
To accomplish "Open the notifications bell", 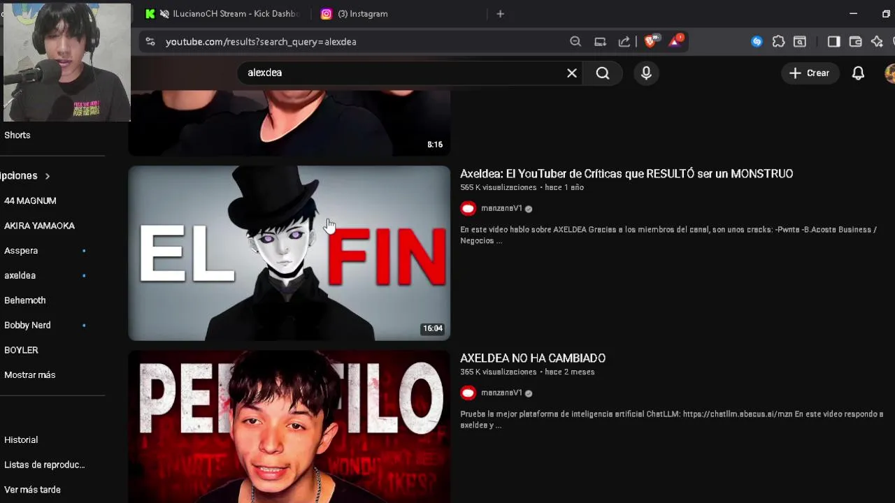I will pyautogui.click(x=858, y=73).
